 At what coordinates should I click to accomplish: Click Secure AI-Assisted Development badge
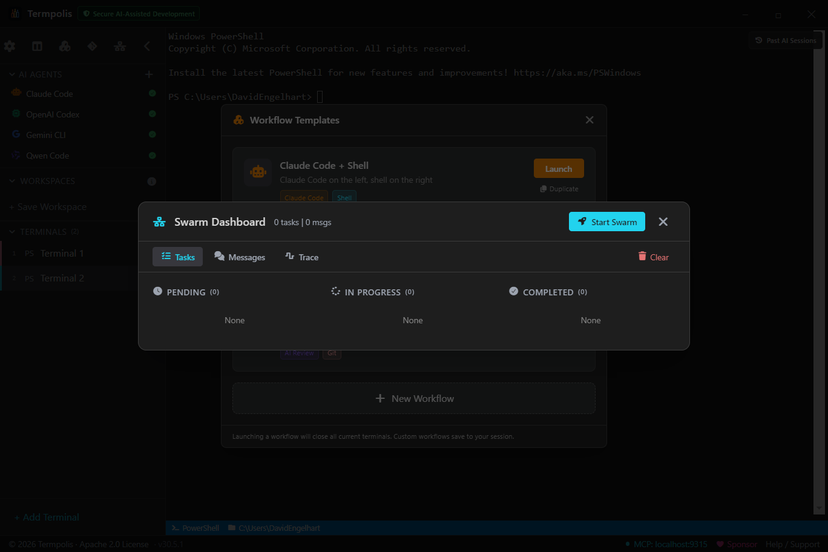[139, 13]
